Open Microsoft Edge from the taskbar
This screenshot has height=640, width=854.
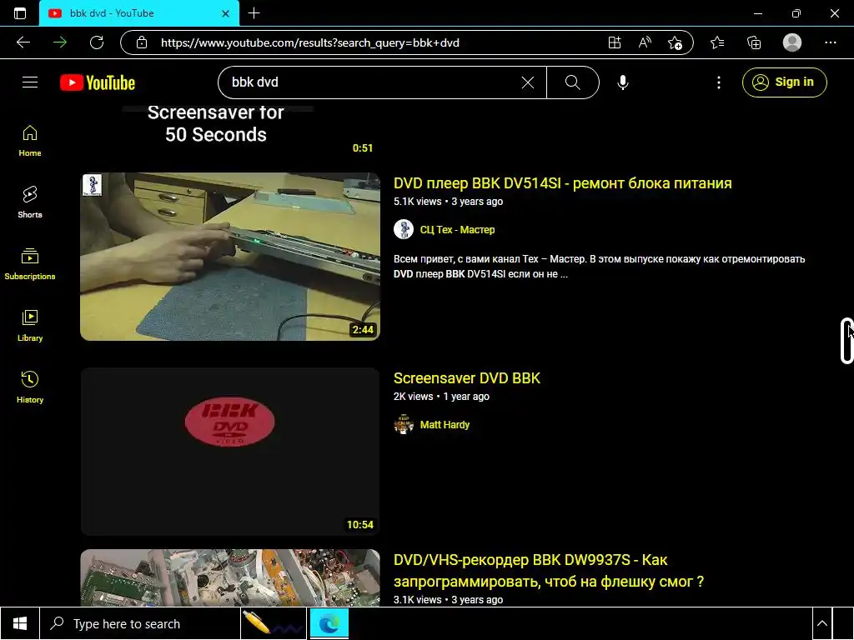coord(329,623)
